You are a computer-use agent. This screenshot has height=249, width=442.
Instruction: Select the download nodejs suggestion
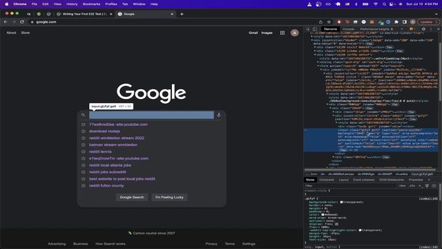(104, 131)
